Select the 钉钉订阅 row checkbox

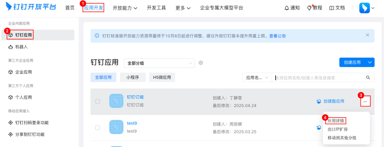point(98,101)
